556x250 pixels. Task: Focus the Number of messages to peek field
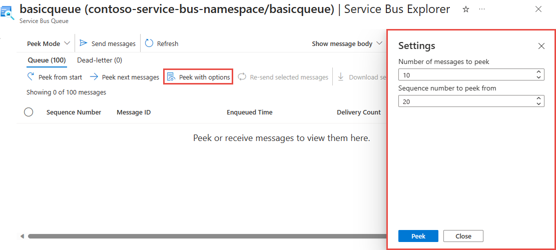(465, 75)
